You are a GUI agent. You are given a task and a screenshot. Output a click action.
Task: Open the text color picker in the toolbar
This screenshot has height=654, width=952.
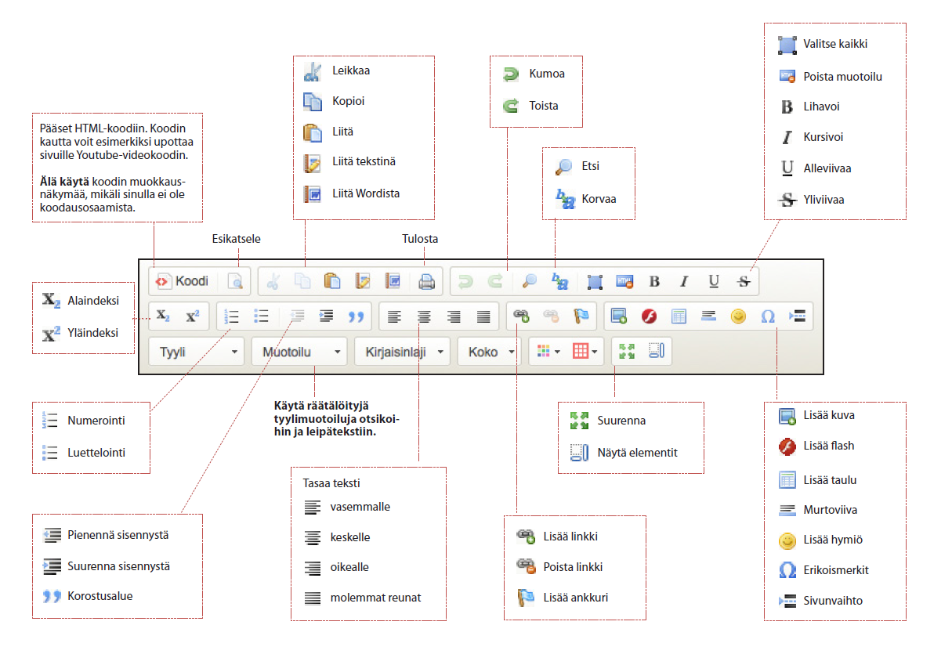point(547,352)
